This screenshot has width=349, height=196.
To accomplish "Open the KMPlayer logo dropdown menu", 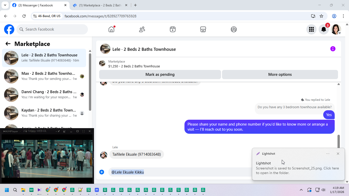I will pyautogui.click(x=12, y=131).
